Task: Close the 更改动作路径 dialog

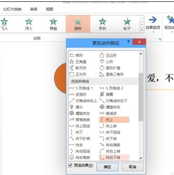Action: (139, 42)
